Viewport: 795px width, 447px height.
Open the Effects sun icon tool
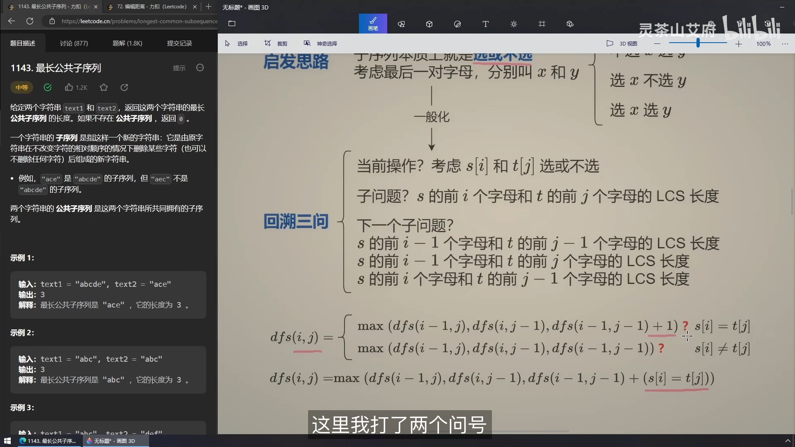coord(514,24)
